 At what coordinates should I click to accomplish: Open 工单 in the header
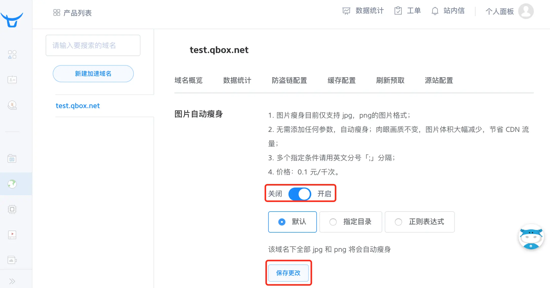pos(414,11)
